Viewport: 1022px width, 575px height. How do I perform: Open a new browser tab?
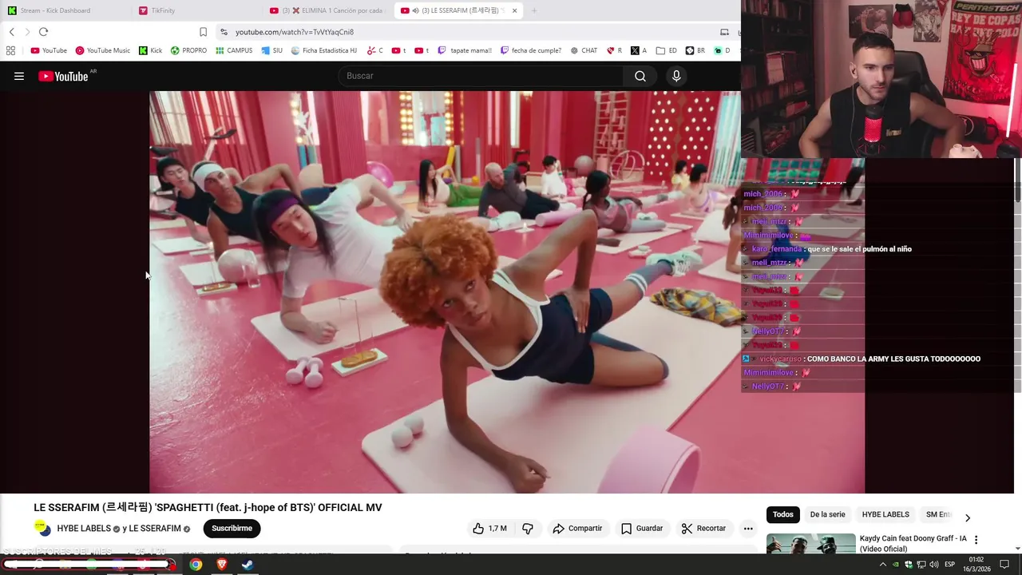534,10
